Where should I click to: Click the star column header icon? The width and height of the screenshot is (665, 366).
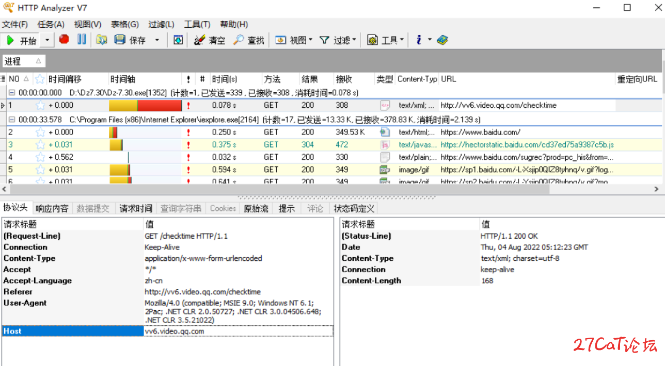click(40, 79)
